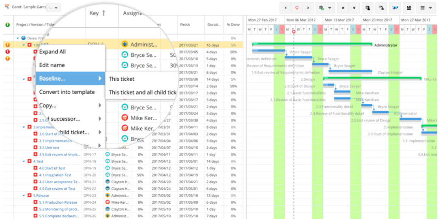
Task: Click the previous period arrow in toolbar
Action: coord(286,8)
